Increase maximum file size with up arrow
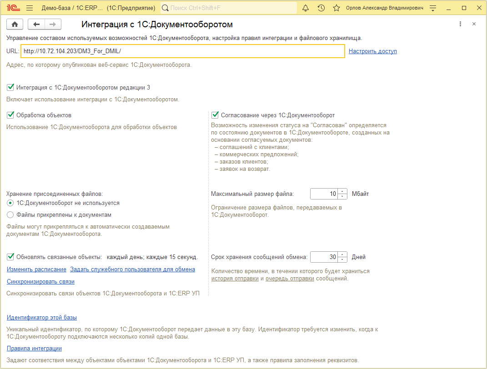Image resolution: width=487 pixels, height=369 pixels. click(x=342, y=191)
